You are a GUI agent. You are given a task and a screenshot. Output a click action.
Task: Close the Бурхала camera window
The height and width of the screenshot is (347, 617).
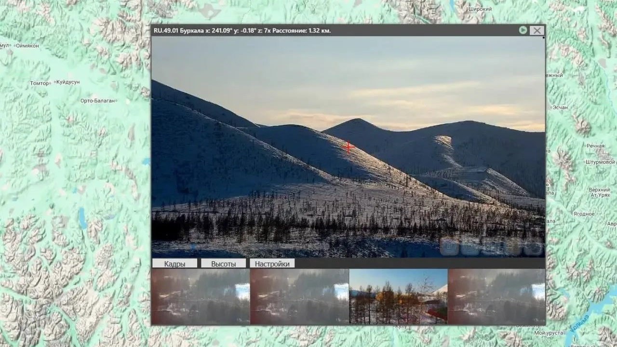click(x=537, y=30)
